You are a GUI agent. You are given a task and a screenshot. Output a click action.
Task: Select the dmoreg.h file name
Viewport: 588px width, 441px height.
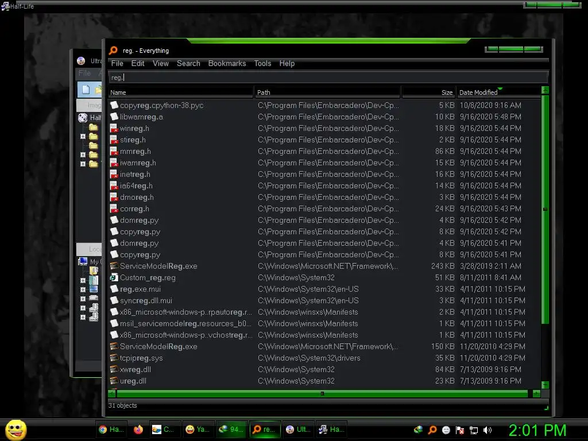(x=137, y=198)
